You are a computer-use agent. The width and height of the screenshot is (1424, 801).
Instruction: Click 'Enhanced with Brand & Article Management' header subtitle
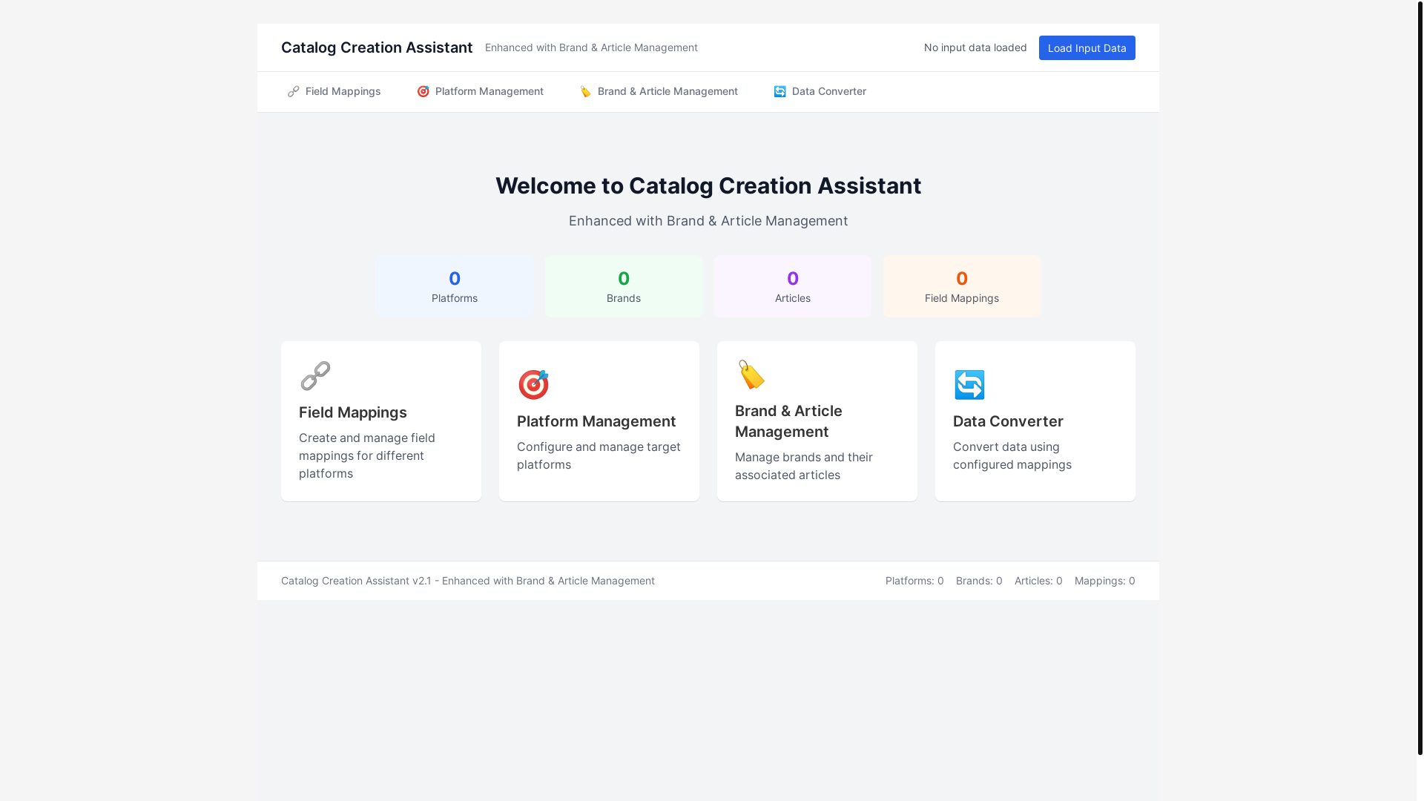click(591, 47)
